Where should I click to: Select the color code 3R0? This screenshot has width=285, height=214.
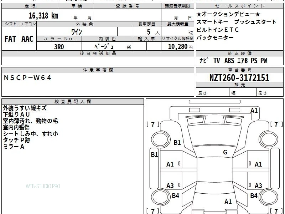coord(59,47)
